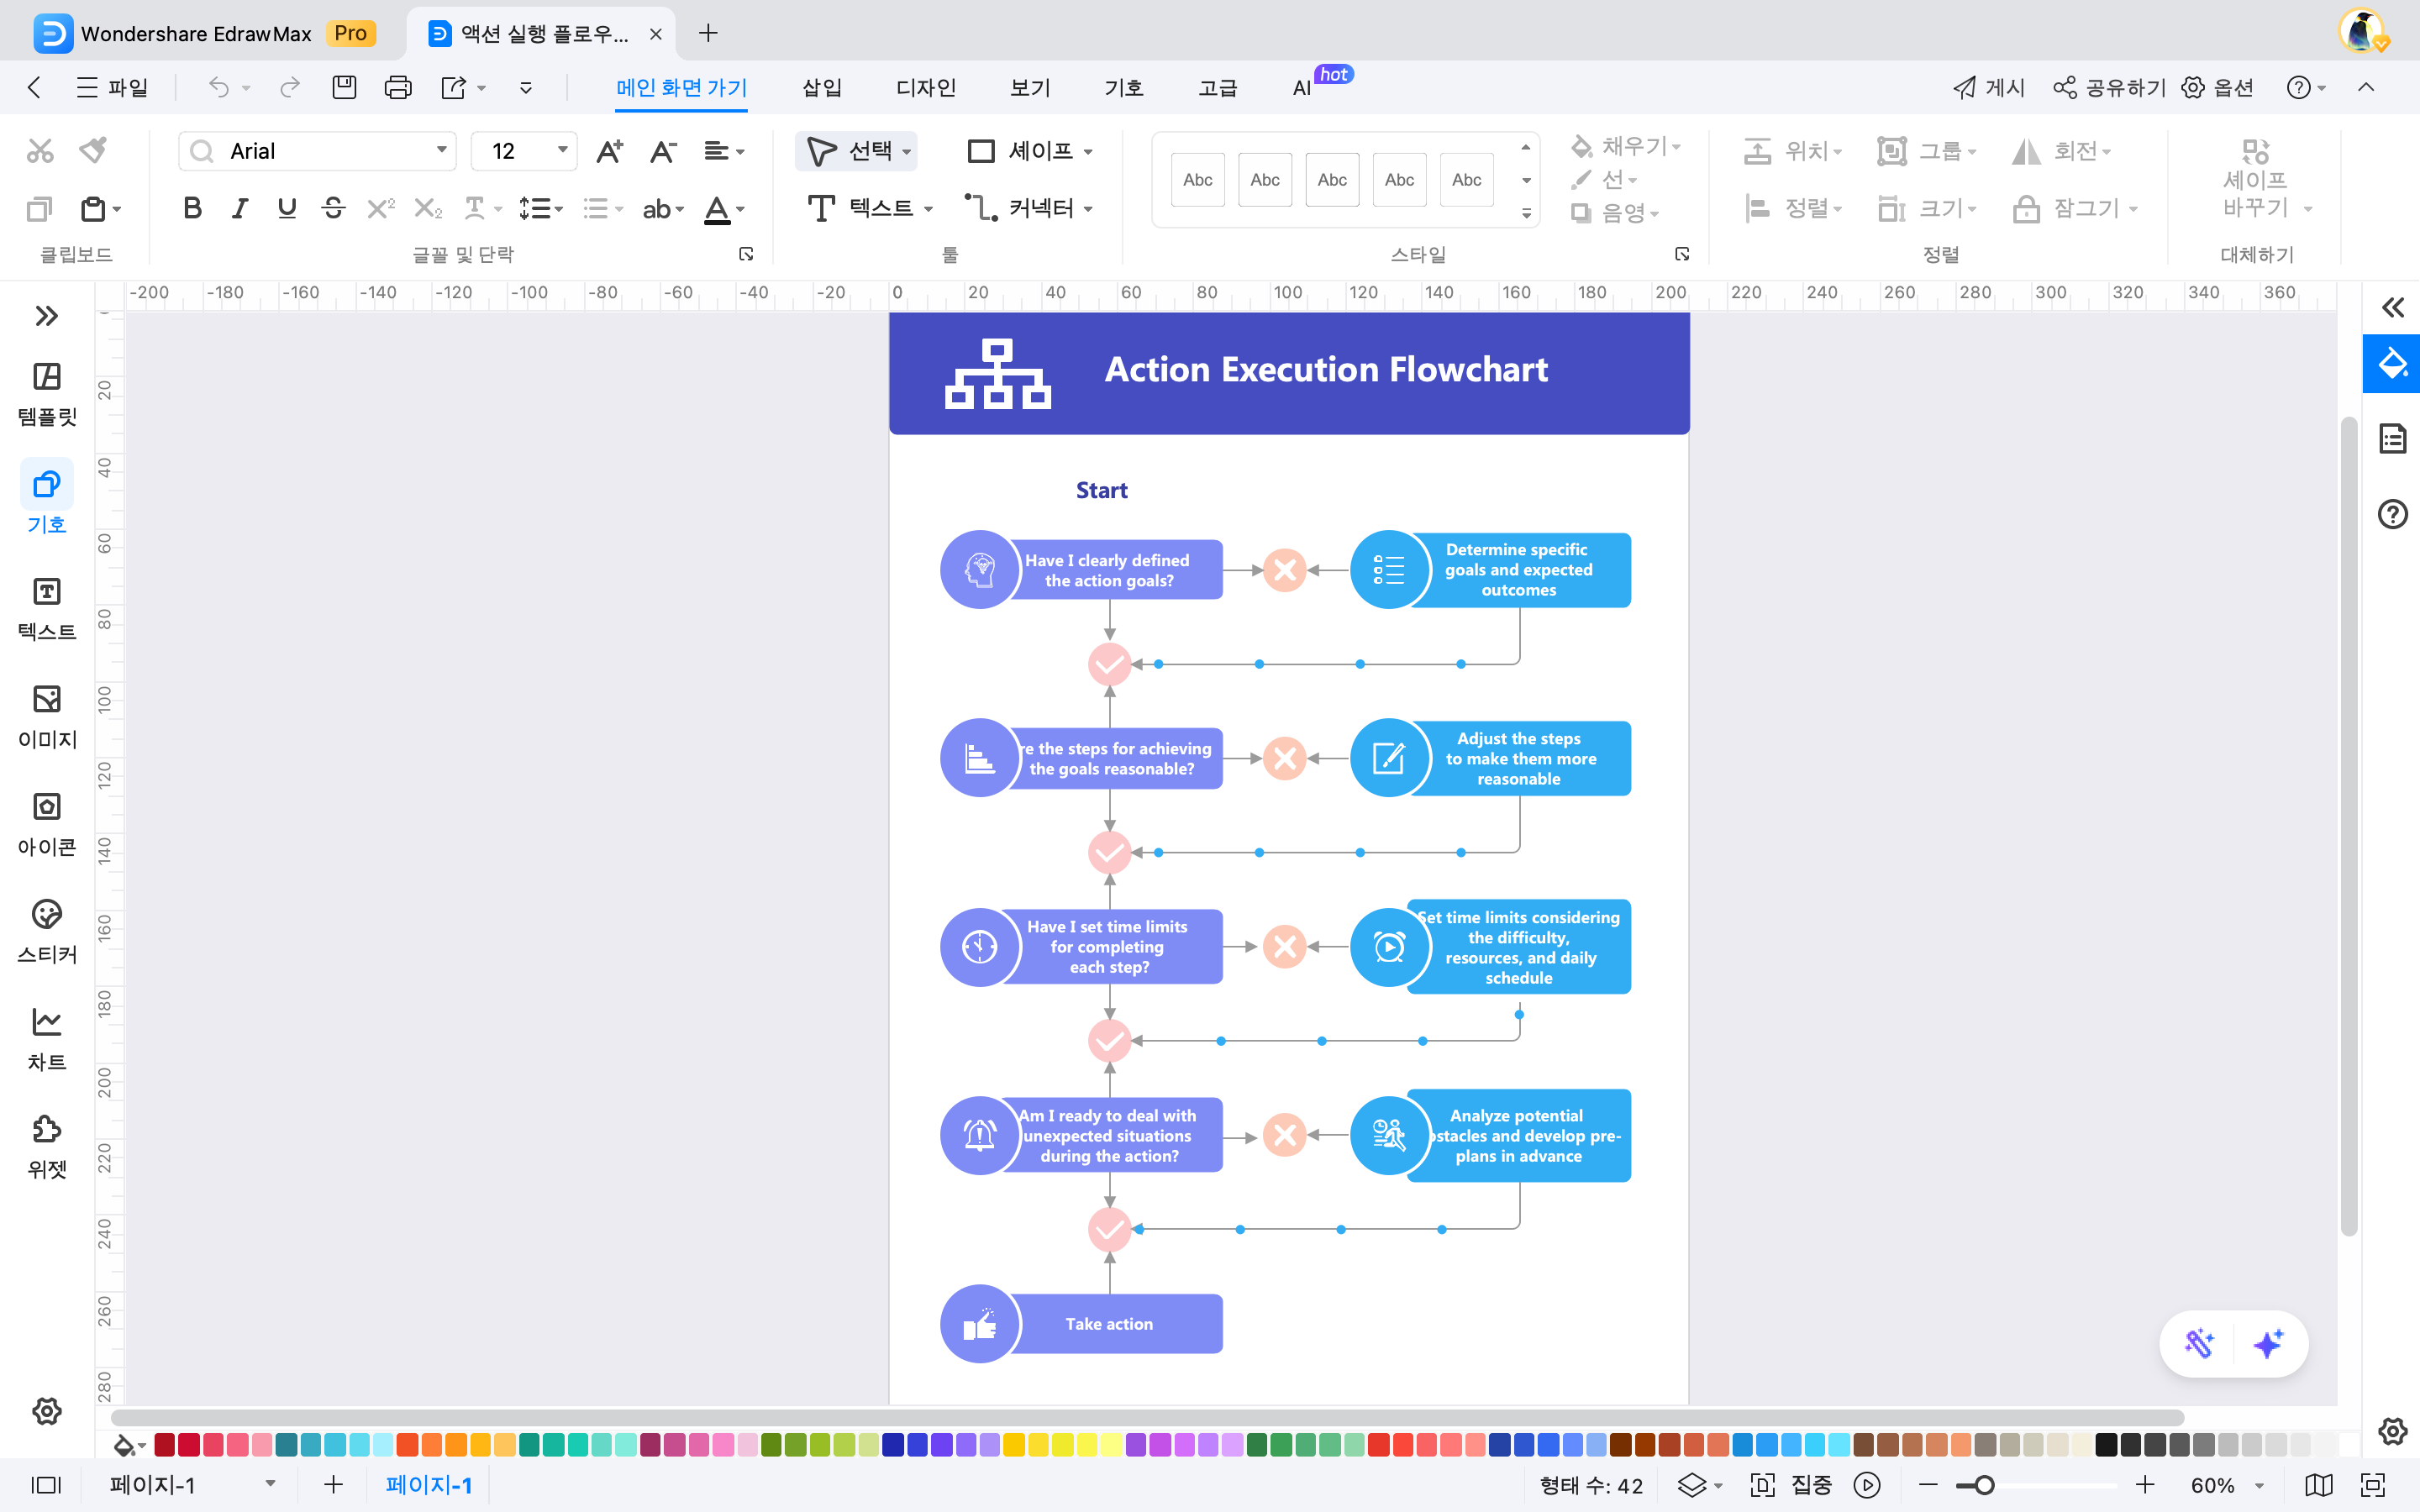
Task: Toggle underline text formatting
Action: [x=287, y=208]
